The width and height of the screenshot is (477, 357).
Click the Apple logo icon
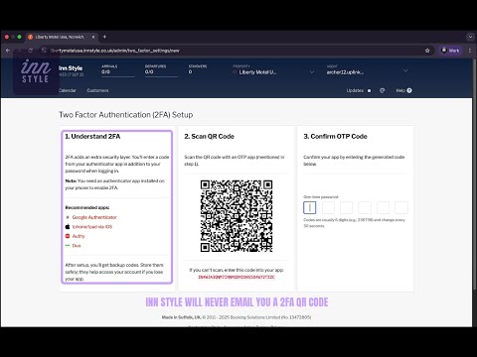pyautogui.click(x=68, y=227)
